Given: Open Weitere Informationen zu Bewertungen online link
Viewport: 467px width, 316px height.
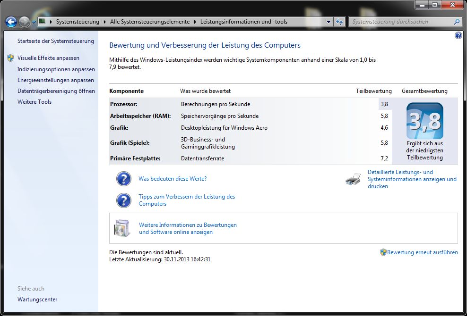Looking at the screenshot, I should coord(188,228).
